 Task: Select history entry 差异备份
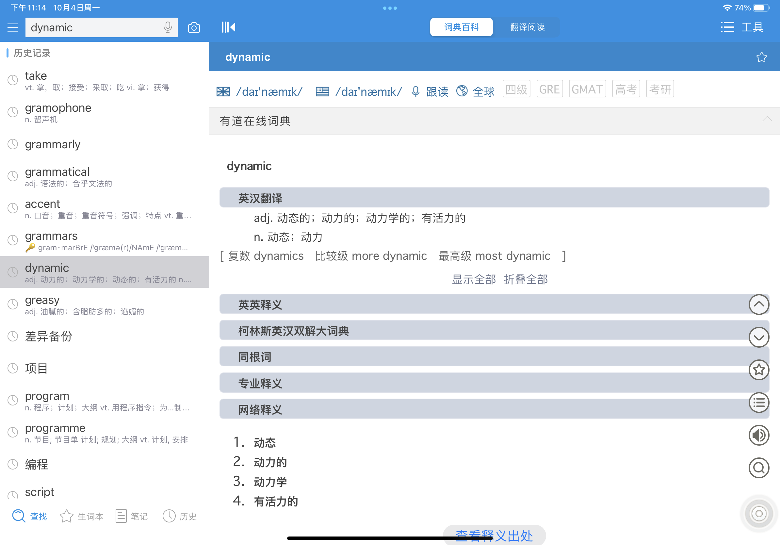104,337
